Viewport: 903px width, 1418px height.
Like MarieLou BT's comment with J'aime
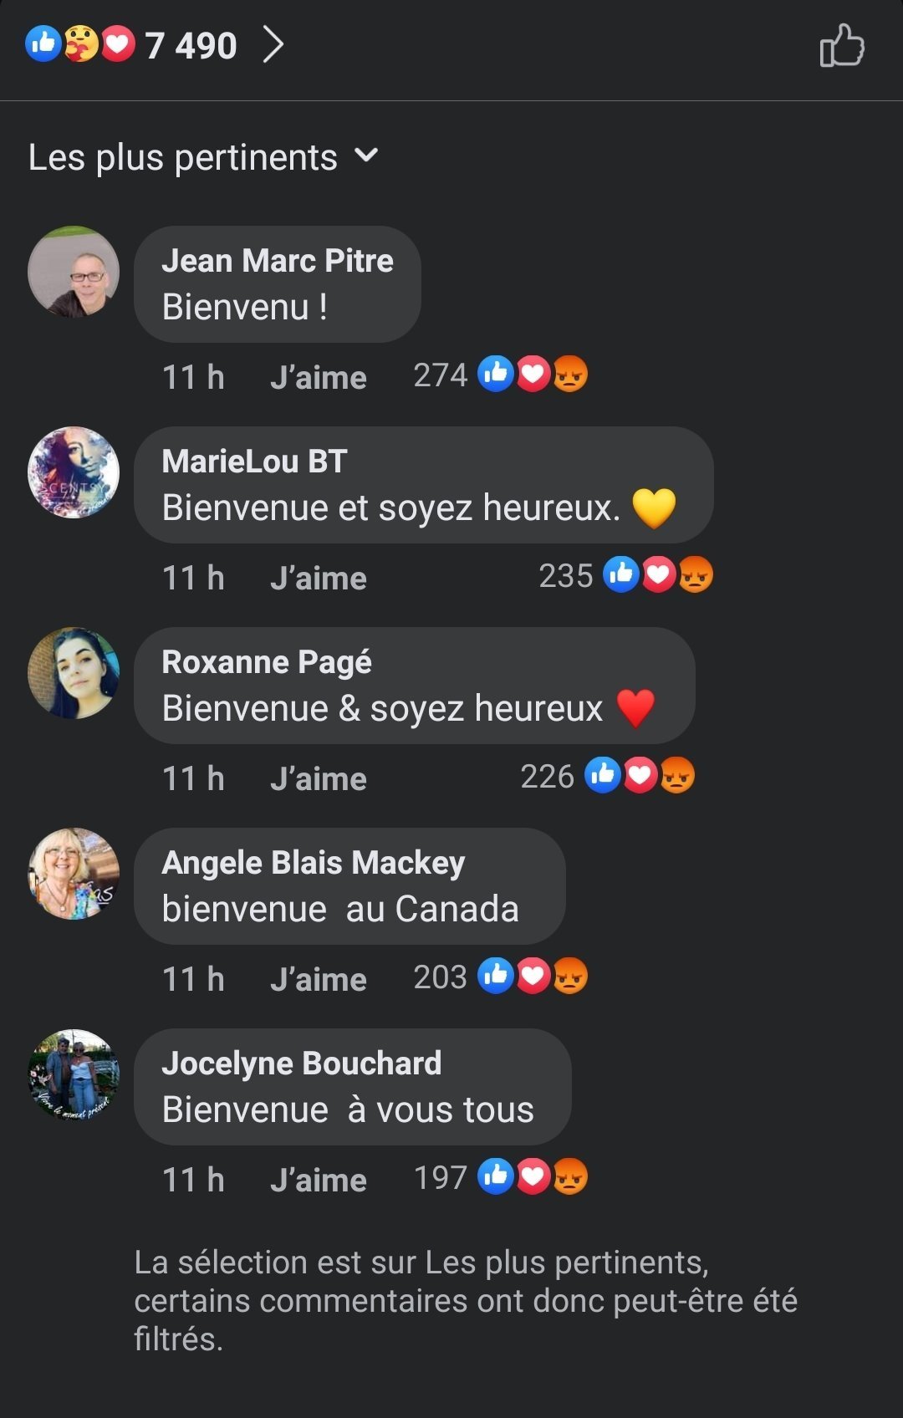click(319, 578)
